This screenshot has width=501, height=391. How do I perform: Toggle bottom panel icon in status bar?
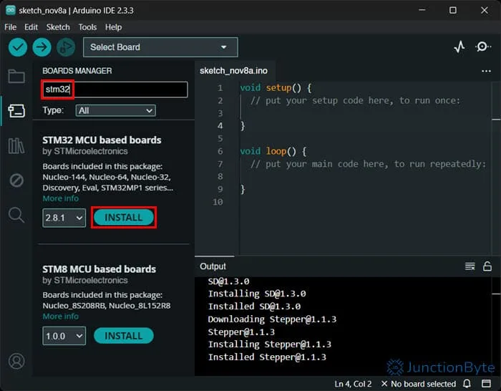tap(486, 384)
